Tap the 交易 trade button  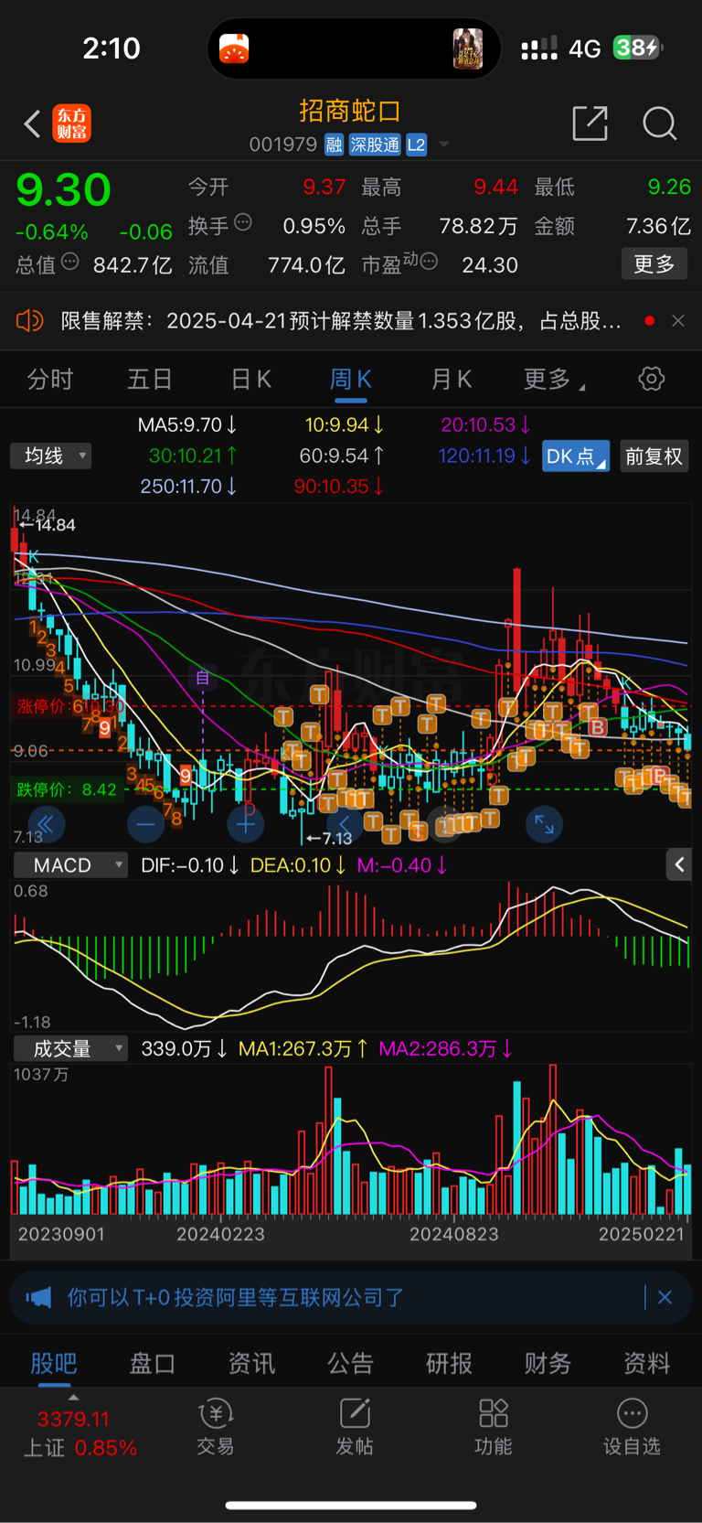click(x=216, y=1427)
